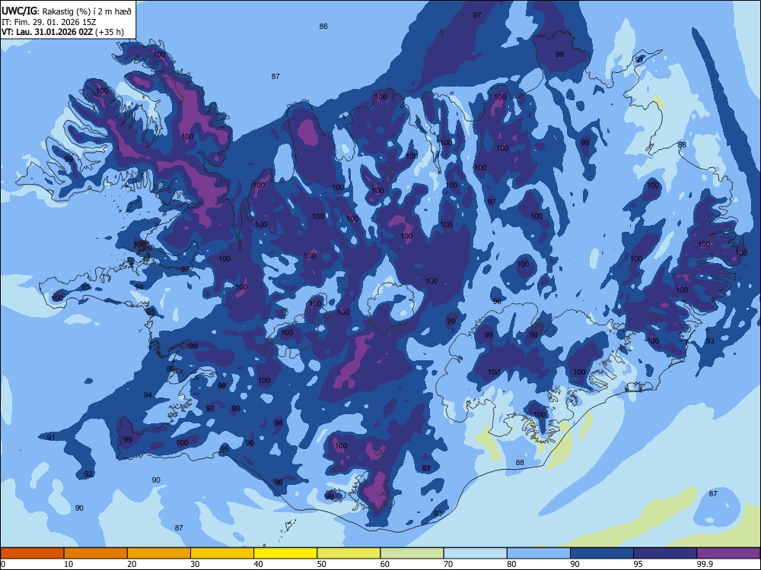Click the '86' value over the northern sea
761x570 pixels.
(x=323, y=26)
